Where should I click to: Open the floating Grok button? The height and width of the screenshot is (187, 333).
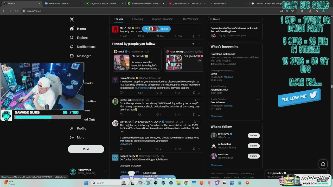[323, 164]
